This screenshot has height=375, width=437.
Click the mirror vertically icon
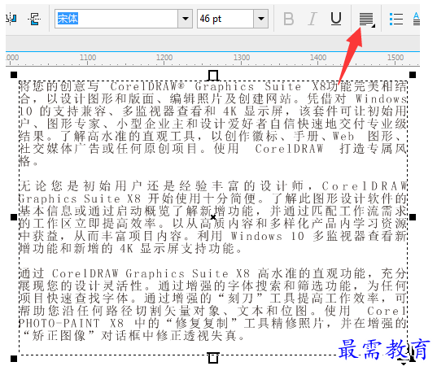[x=34, y=19]
